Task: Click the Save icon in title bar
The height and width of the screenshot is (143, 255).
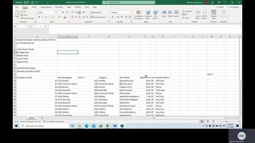Action: point(32,2)
